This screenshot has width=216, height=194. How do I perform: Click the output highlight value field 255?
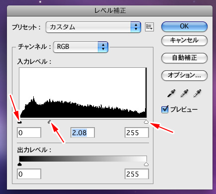[x=137, y=174]
